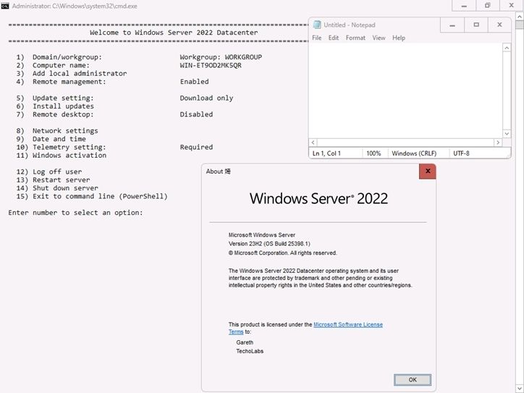Image resolution: width=524 pixels, height=393 pixels.
Task: Open the Notepad File menu
Action: point(316,38)
